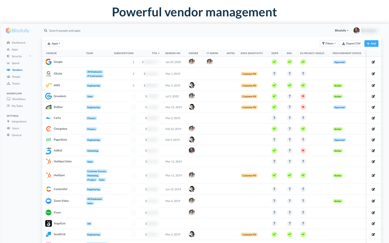This screenshot has height=243, width=389.
Task: Toggle GDPR status for Google
Action: tap(274, 62)
